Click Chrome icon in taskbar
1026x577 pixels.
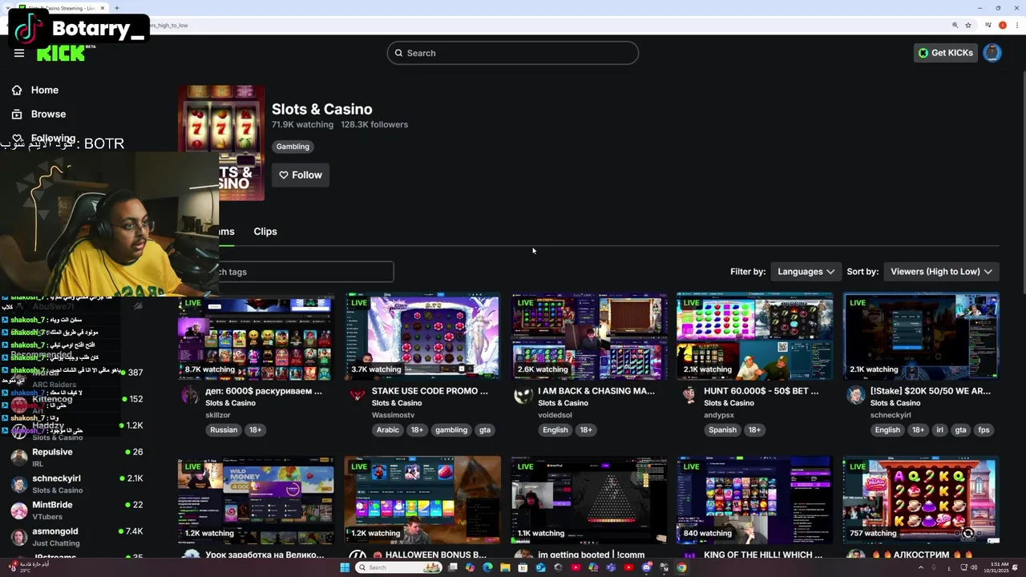(681, 567)
